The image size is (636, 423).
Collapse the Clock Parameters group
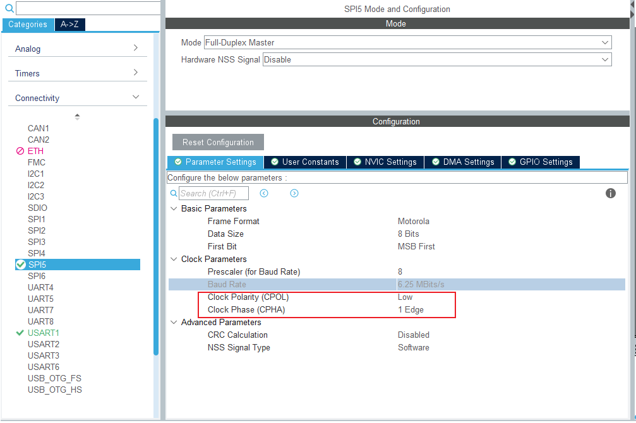pyautogui.click(x=174, y=259)
